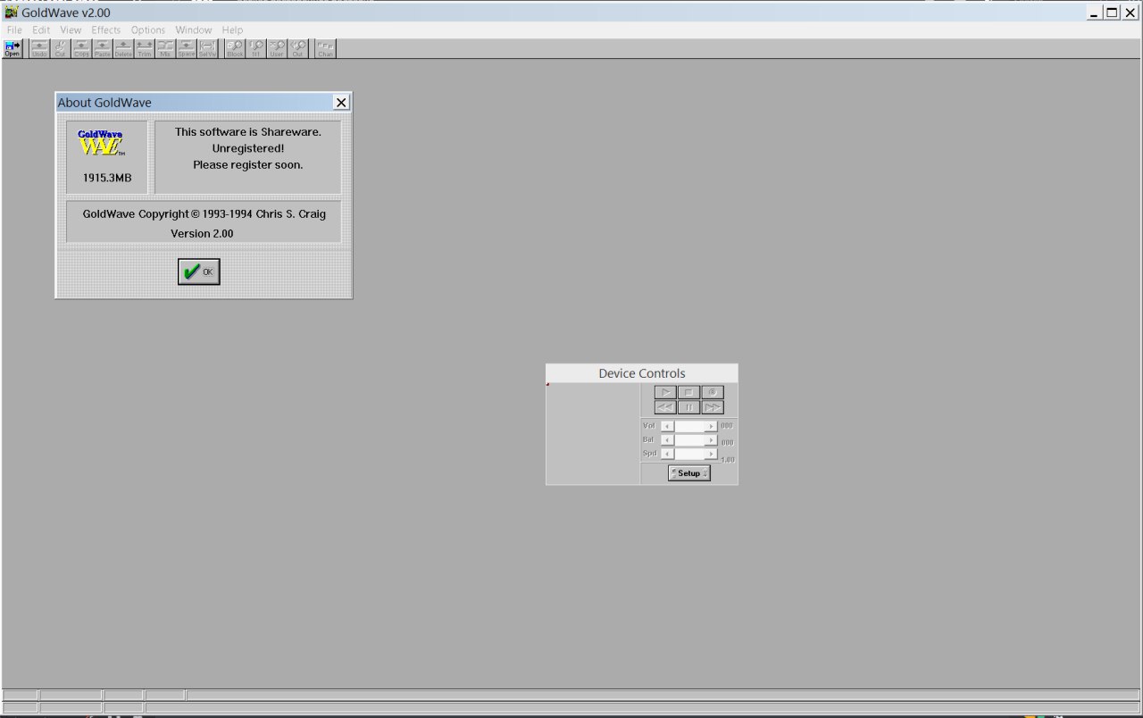Click the "1915.3MB" memory text

pos(107,178)
